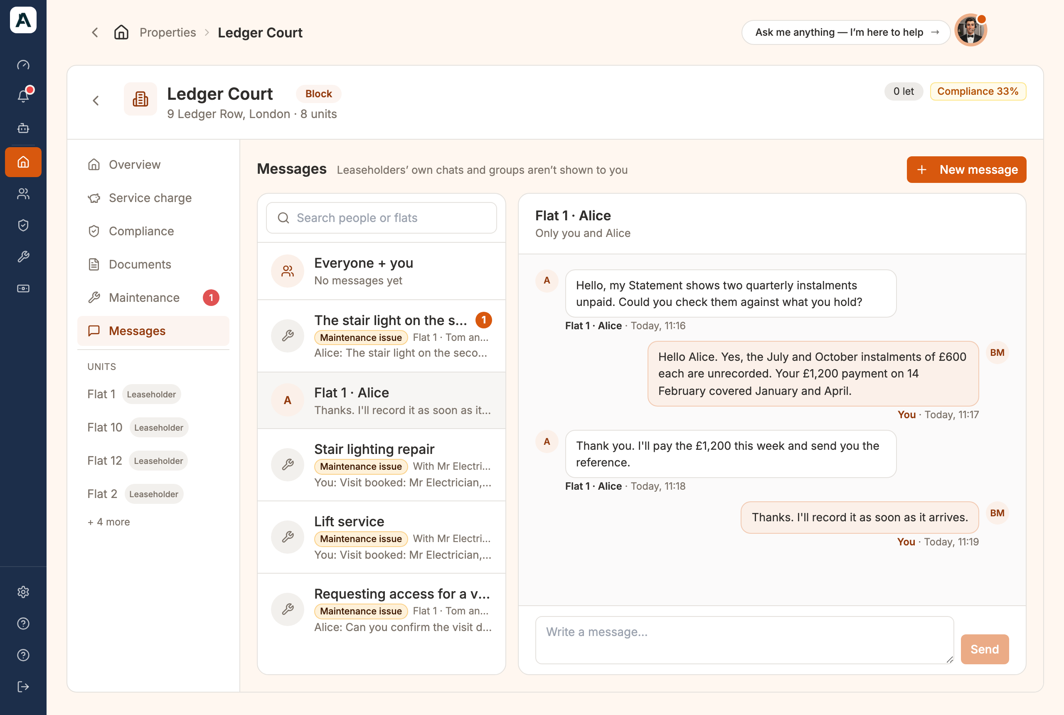Click the 0 let badge
The width and height of the screenshot is (1064, 715).
[904, 91]
